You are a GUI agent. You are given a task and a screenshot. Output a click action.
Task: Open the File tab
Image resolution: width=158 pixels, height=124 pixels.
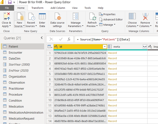coord(7,8)
